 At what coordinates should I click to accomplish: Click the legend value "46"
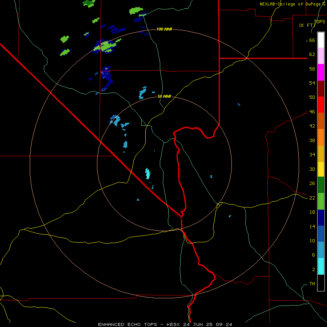[x=312, y=112]
